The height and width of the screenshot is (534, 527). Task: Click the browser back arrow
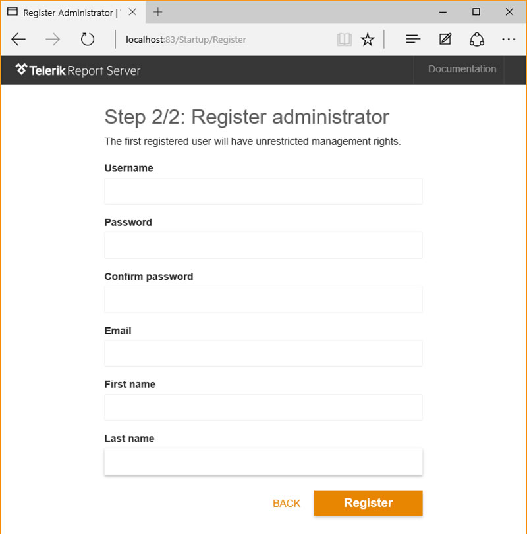coord(18,40)
